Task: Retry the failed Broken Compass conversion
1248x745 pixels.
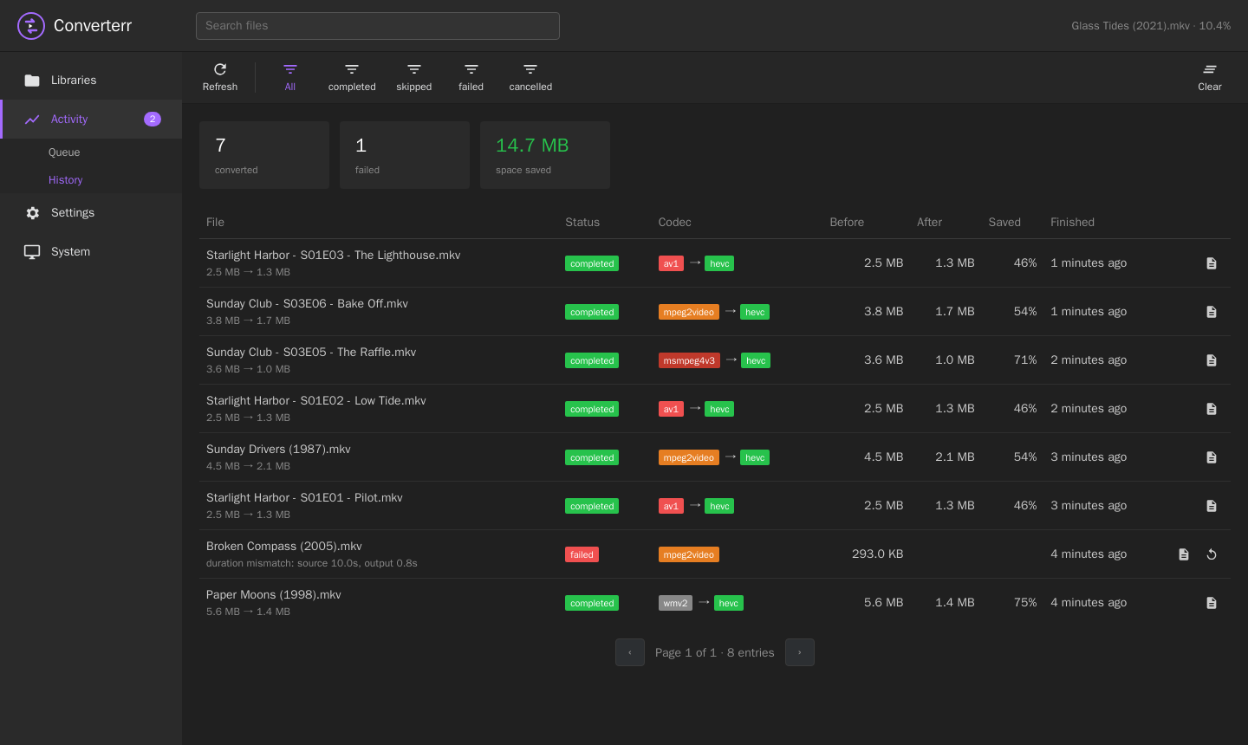Action: tap(1212, 554)
